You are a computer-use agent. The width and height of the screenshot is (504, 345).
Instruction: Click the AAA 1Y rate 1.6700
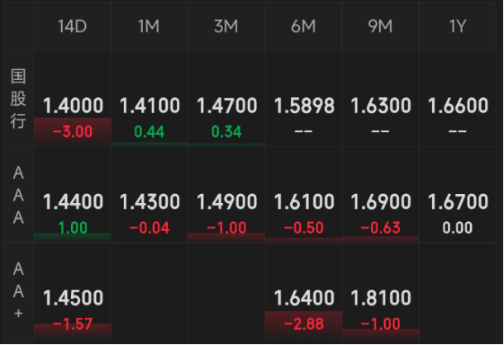(x=458, y=202)
